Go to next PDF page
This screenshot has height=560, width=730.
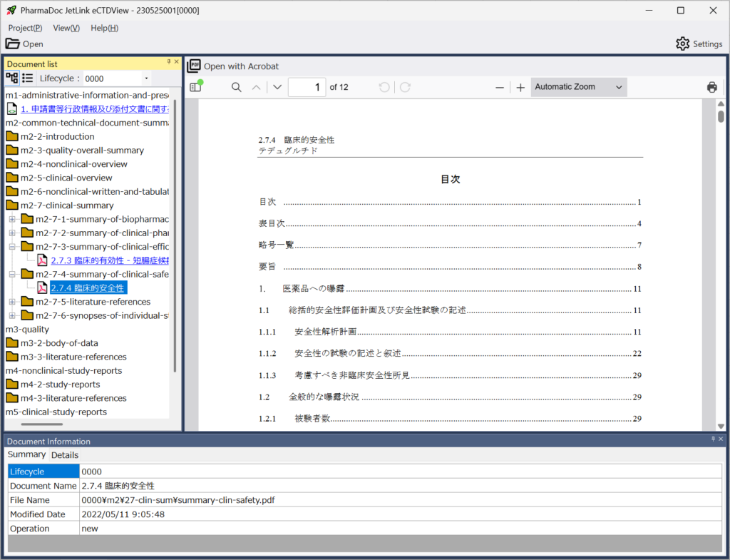277,88
